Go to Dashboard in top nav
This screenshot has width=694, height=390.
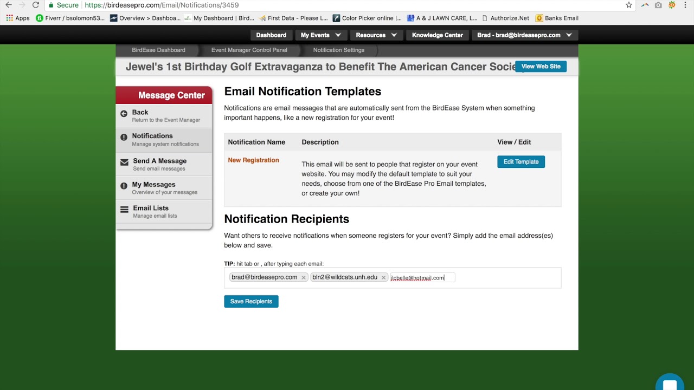click(271, 35)
